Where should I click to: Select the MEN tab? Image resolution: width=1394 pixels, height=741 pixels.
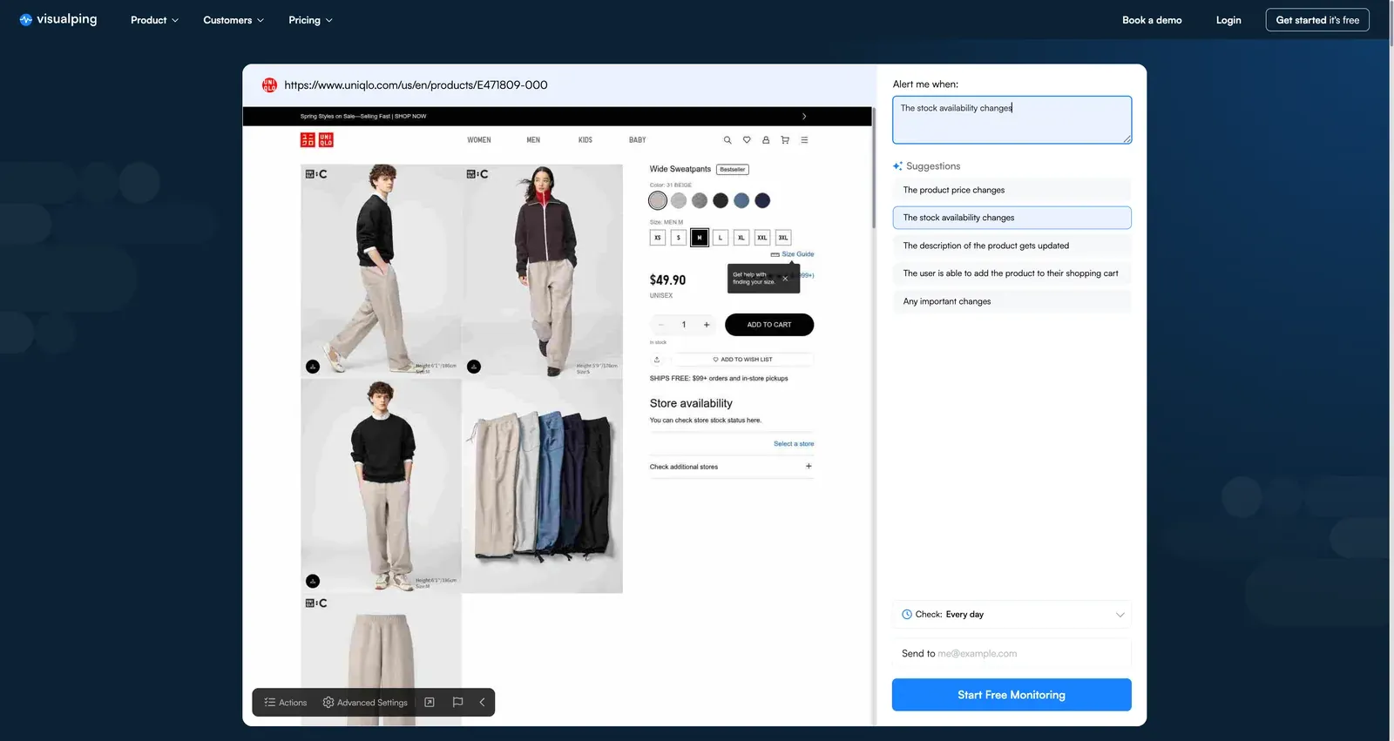click(x=533, y=140)
